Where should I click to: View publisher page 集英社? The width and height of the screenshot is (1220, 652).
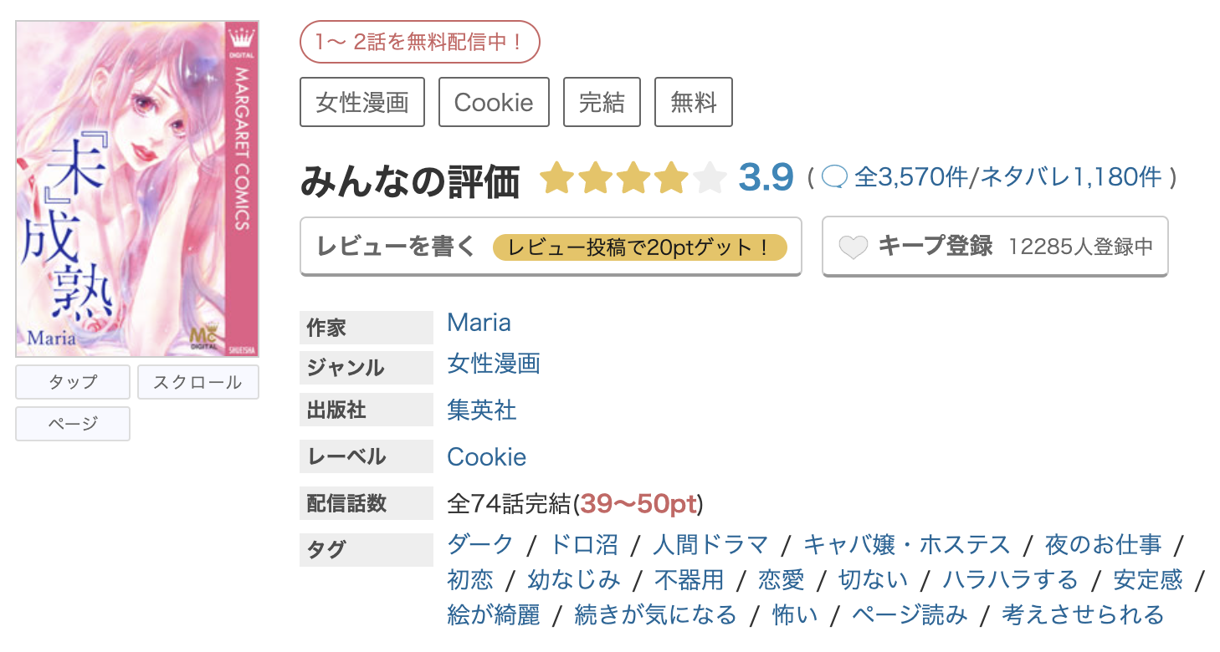(x=483, y=410)
